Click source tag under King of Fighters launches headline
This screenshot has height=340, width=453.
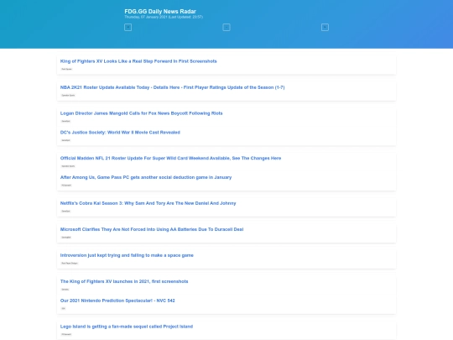click(65, 290)
